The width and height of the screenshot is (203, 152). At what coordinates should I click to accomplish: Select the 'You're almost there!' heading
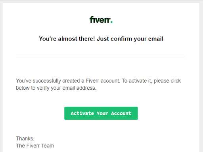click(101, 39)
